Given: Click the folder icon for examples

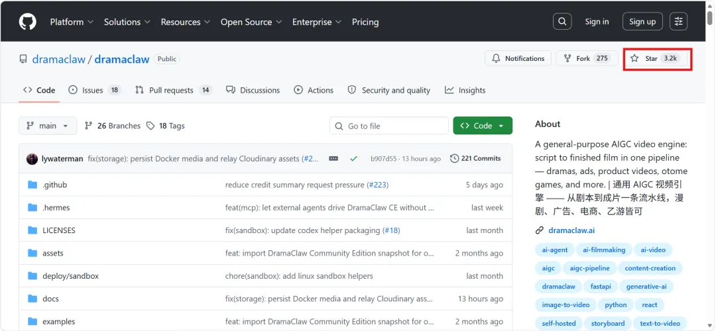Looking at the screenshot, I should [32, 322].
